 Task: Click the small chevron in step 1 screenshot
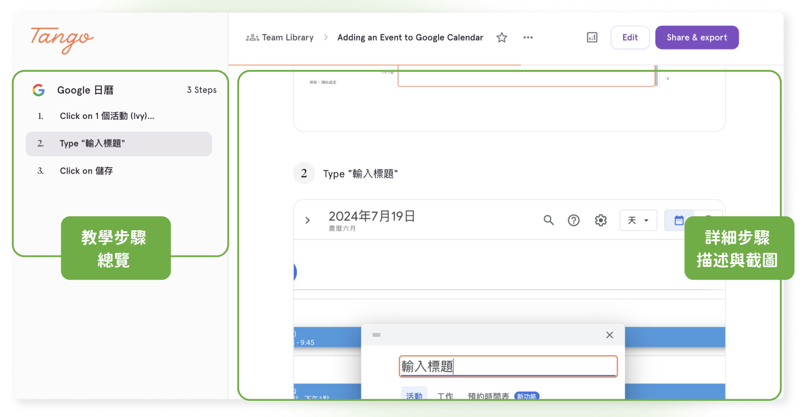(668, 79)
